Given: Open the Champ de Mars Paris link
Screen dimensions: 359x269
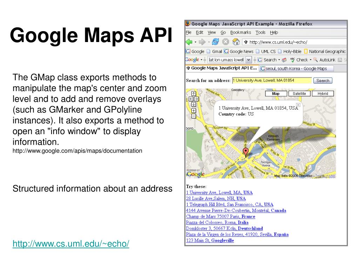Looking at the screenshot, I should pos(221,216).
